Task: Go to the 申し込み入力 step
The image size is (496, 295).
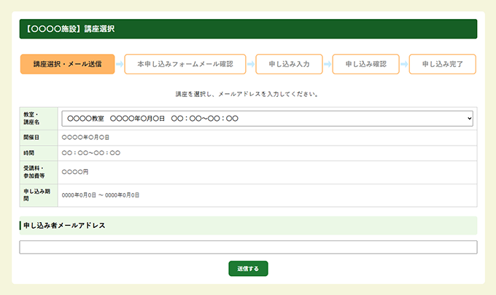Action: 289,64
